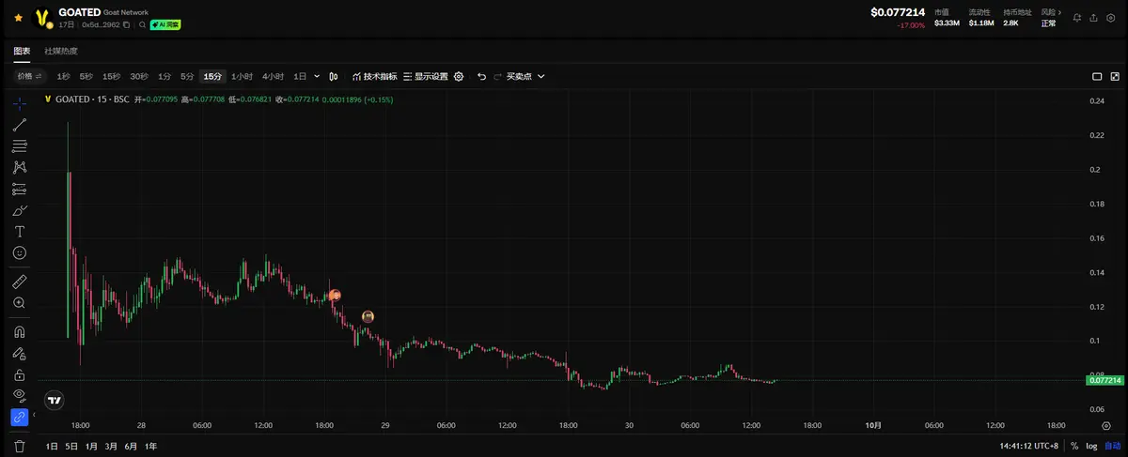
Task: Select the 5分 interval
Action: 187,76
